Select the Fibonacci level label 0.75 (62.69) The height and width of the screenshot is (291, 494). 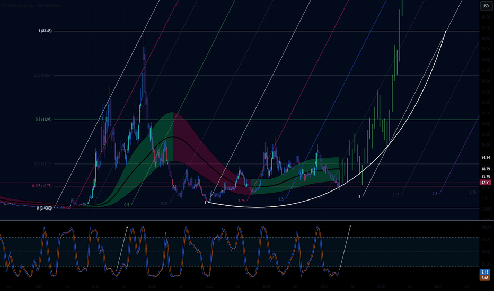[x=42, y=75]
